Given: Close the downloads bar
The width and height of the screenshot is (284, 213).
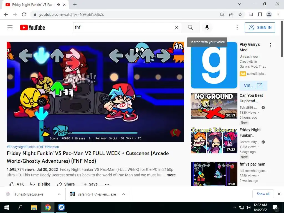Looking at the screenshot, I should tap(279, 194).
